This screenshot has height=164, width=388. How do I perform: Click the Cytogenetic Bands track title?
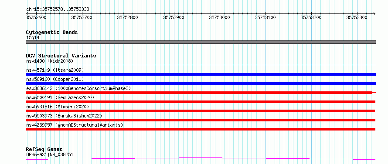click(x=52, y=32)
